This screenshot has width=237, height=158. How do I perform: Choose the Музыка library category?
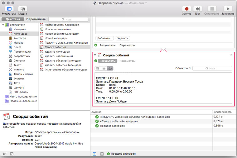tap(18, 43)
